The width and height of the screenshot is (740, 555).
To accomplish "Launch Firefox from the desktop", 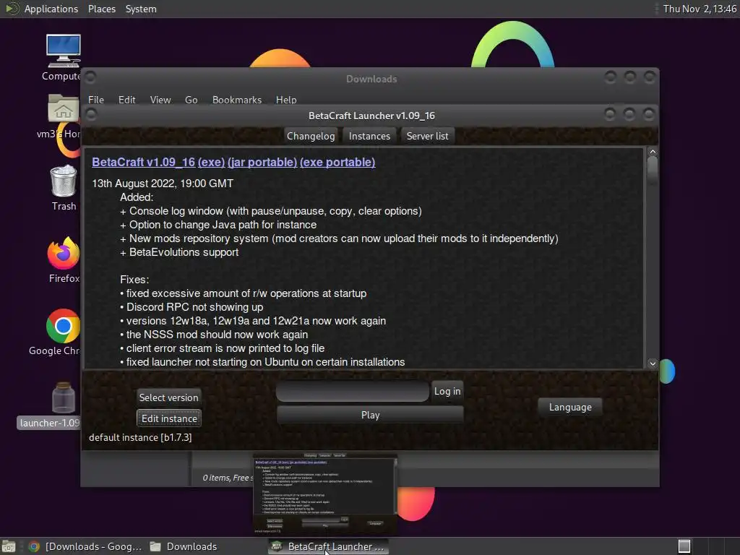I will (64, 253).
